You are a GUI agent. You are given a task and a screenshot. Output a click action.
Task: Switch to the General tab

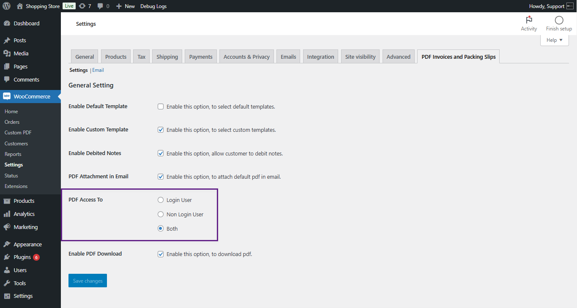(85, 57)
